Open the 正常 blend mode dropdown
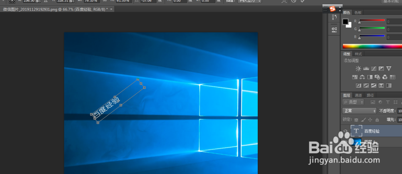 (359, 111)
